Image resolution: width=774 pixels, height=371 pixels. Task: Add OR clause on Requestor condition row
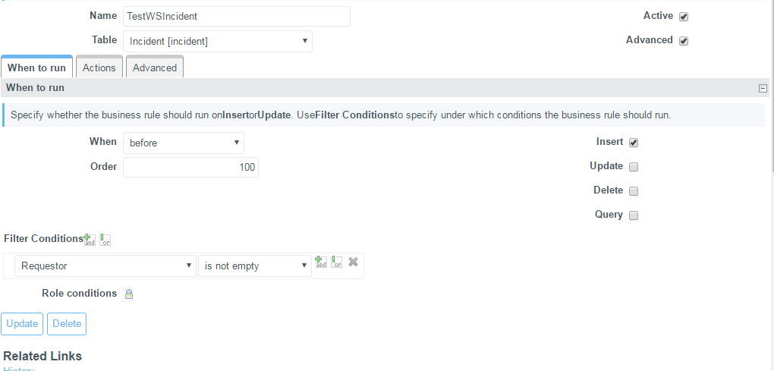coord(337,262)
